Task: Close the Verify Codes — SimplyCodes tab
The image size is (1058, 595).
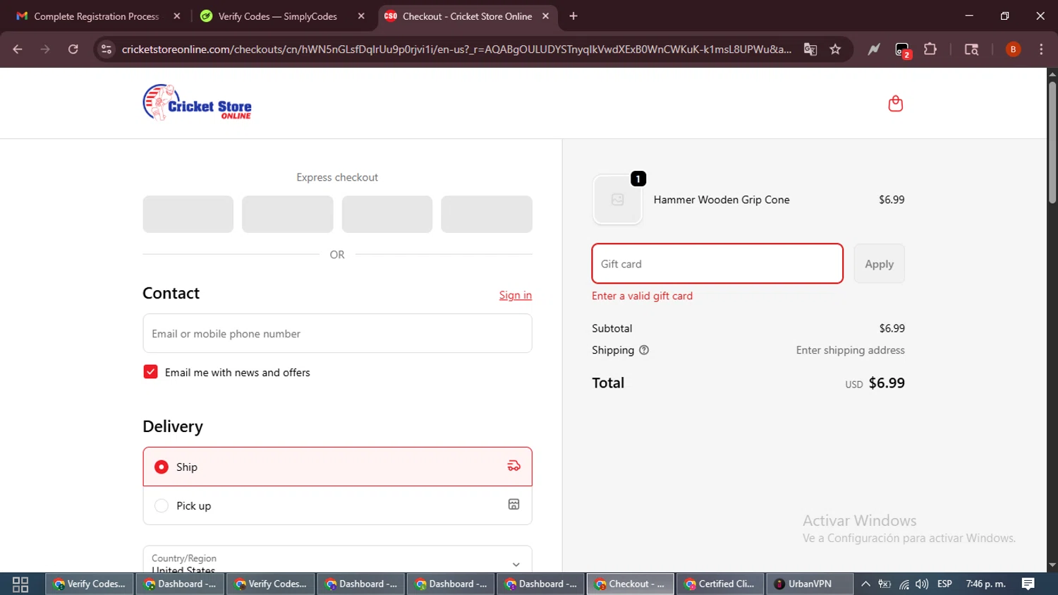Action: (361, 16)
